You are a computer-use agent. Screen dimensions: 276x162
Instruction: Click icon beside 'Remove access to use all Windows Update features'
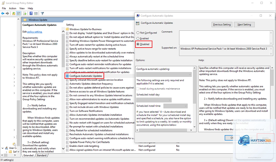(67, 91)
